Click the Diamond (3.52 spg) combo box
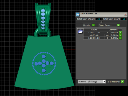This screenshot has height=96, width=128. click(92, 82)
